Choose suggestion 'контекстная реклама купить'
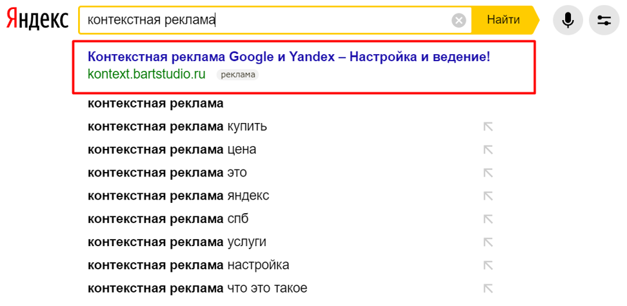Screen dimensions: 627x306 (177, 126)
